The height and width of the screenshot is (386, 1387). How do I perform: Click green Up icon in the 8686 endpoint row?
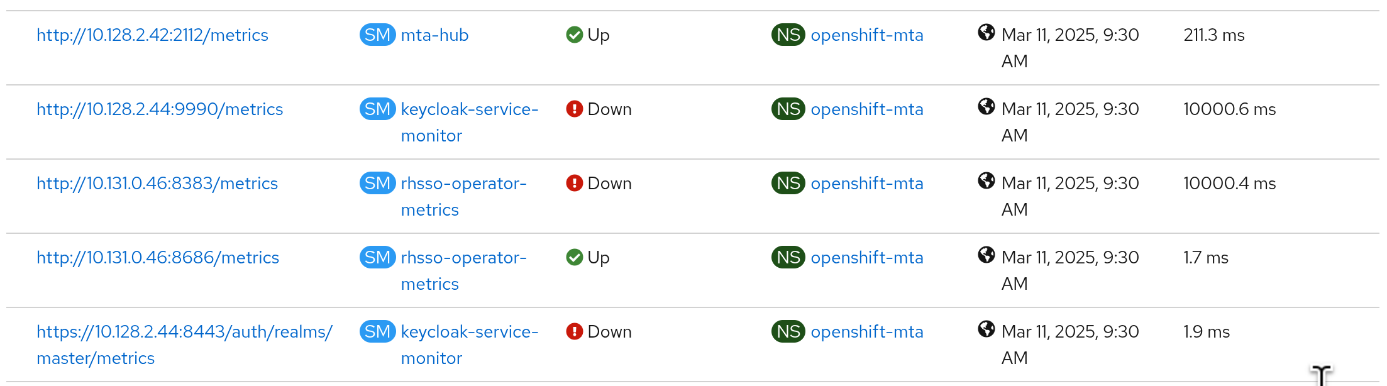[x=574, y=257]
